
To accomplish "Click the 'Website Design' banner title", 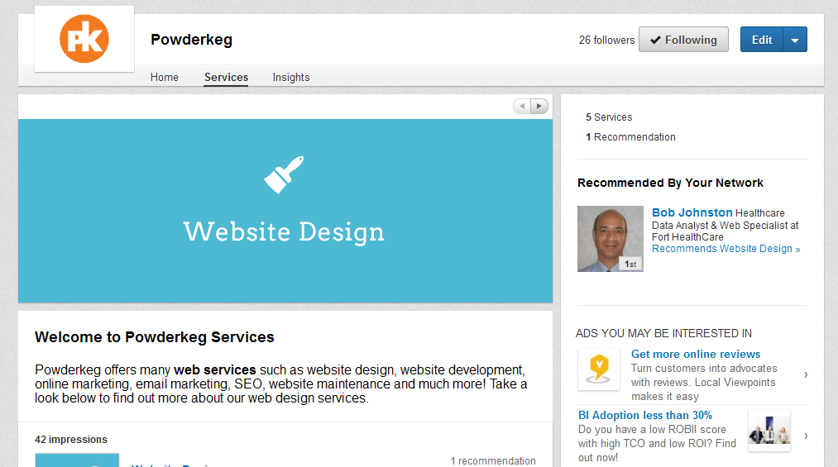I will [x=284, y=232].
